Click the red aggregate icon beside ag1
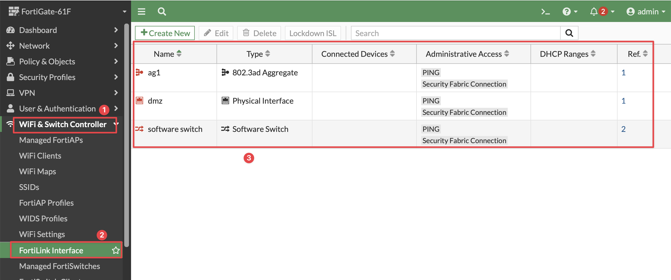 pyautogui.click(x=139, y=72)
